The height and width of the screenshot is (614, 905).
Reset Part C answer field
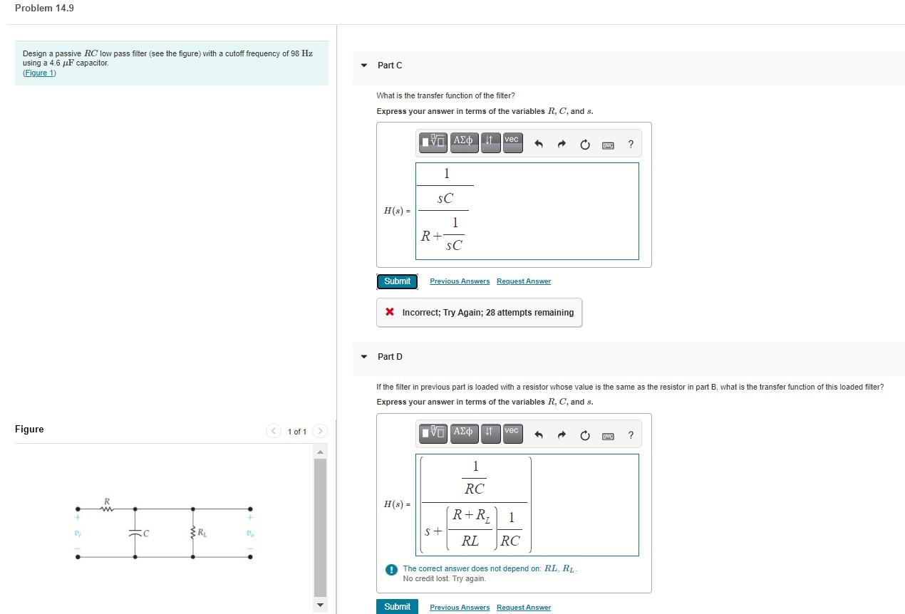point(585,145)
